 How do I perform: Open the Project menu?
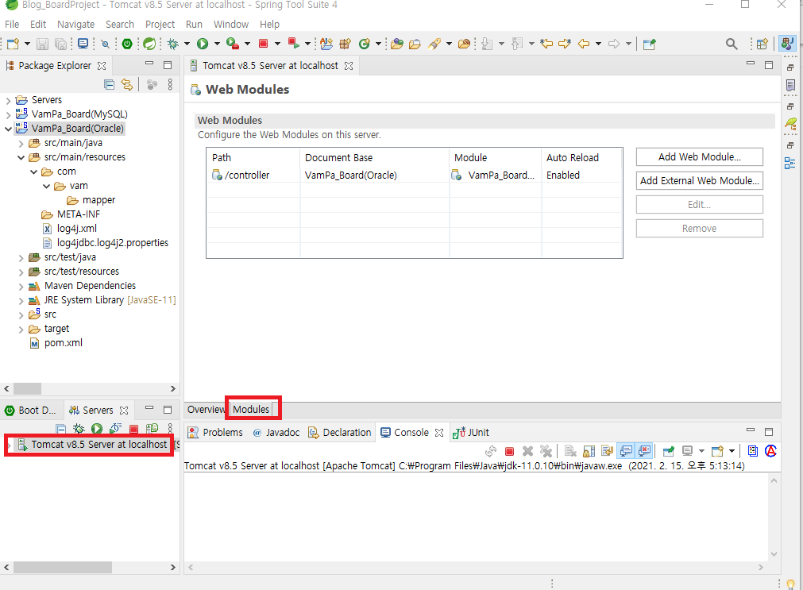(160, 24)
